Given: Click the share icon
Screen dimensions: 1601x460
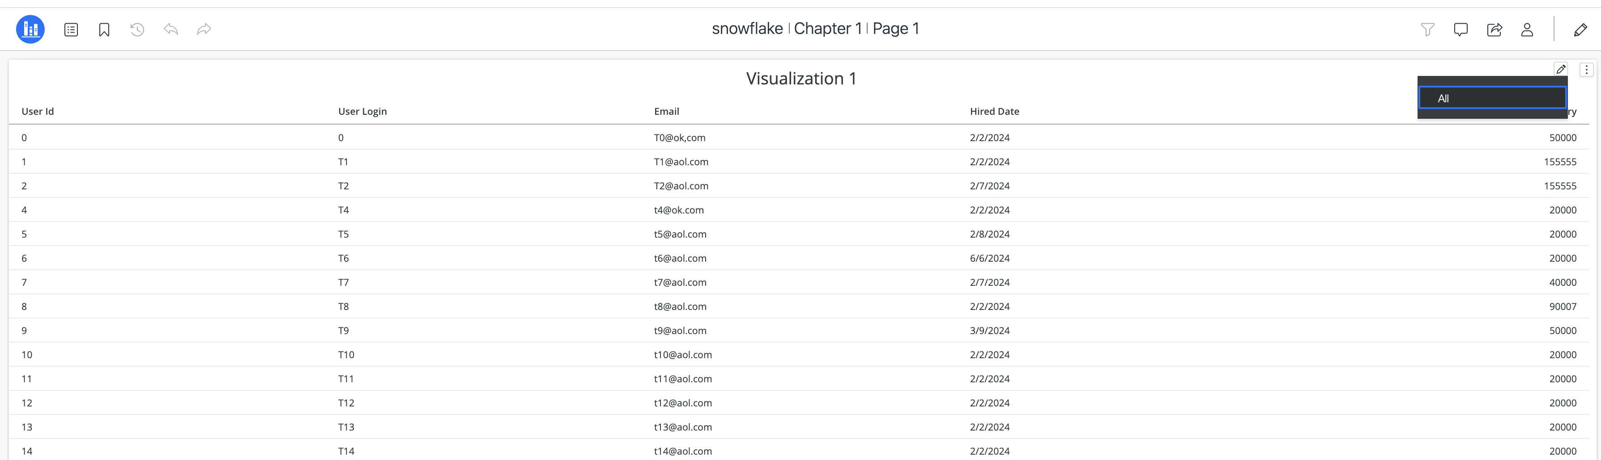Looking at the screenshot, I should coord(1494,29).
